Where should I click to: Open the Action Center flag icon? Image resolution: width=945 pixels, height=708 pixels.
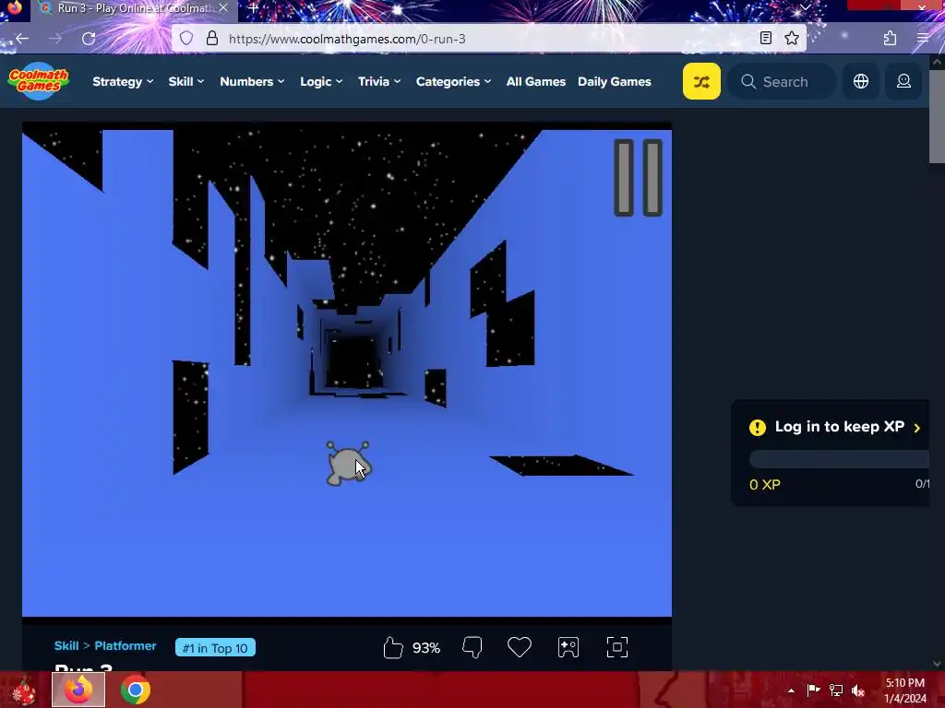pyautogui.click(x=814, y=690)
